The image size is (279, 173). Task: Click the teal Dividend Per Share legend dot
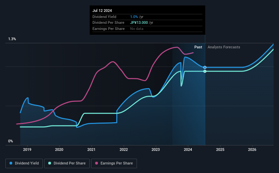50,163
